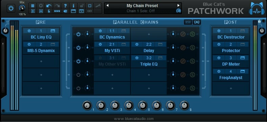This screenshot has width=267, height=122.
Task: Click the padlock icon in the toolbar
Action: click(x=82, y=6)
